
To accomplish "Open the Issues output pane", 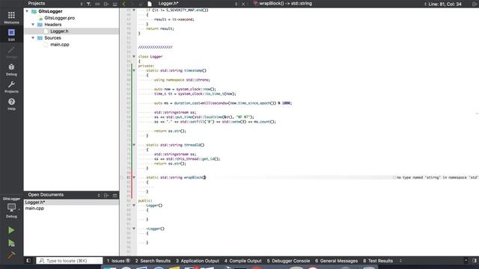I will click(x=118, y=261).
